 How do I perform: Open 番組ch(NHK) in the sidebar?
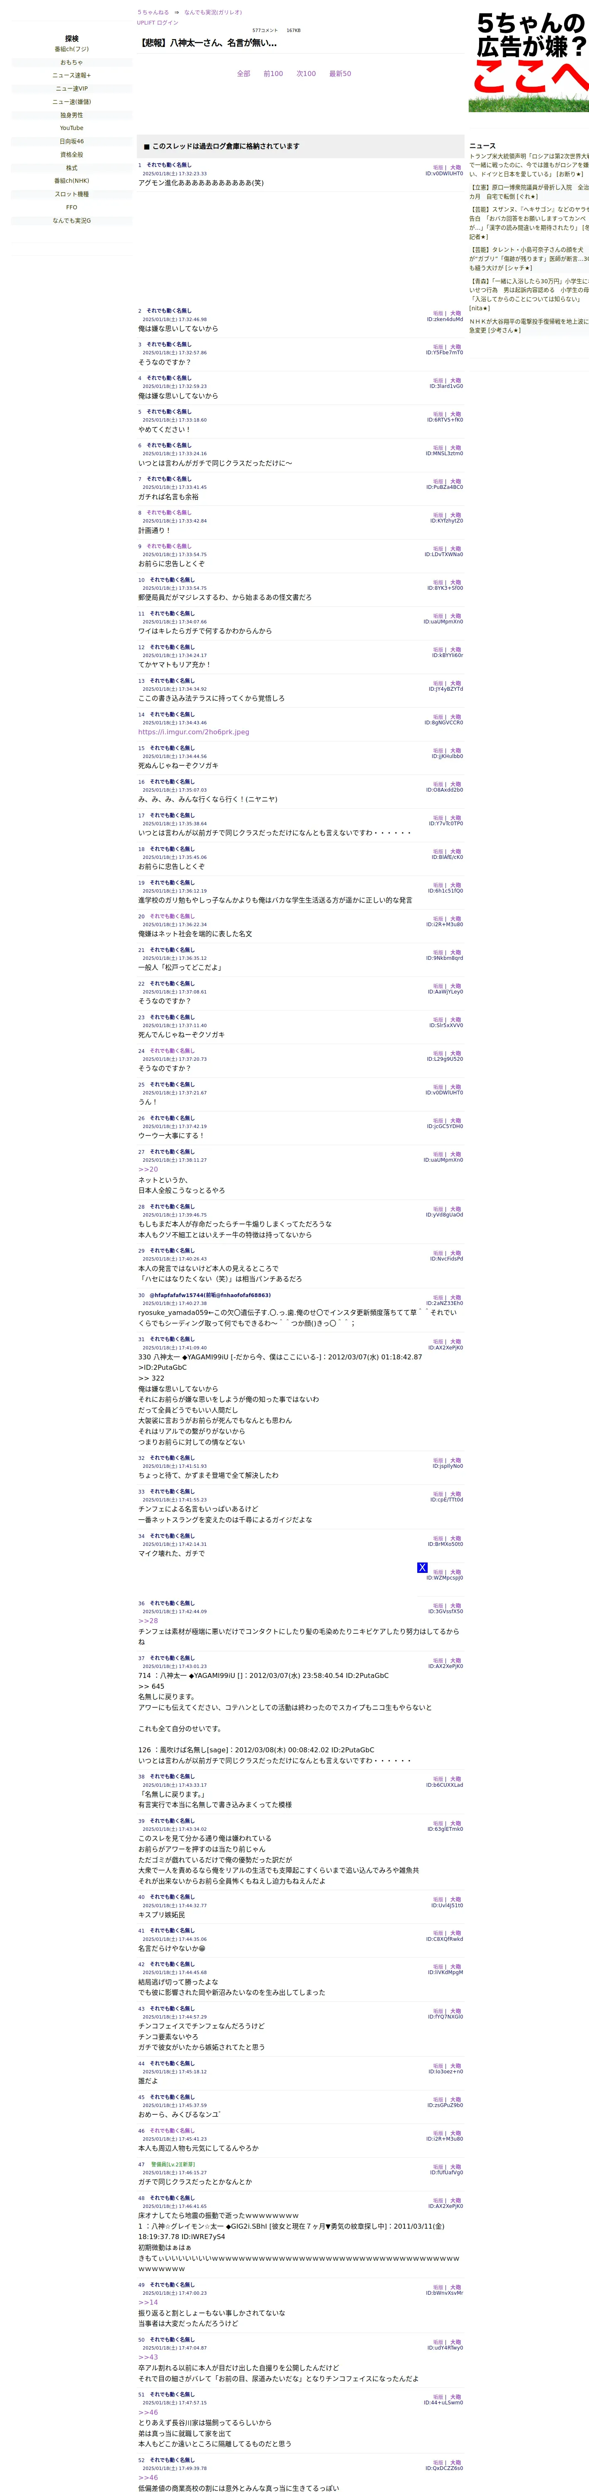71,181
